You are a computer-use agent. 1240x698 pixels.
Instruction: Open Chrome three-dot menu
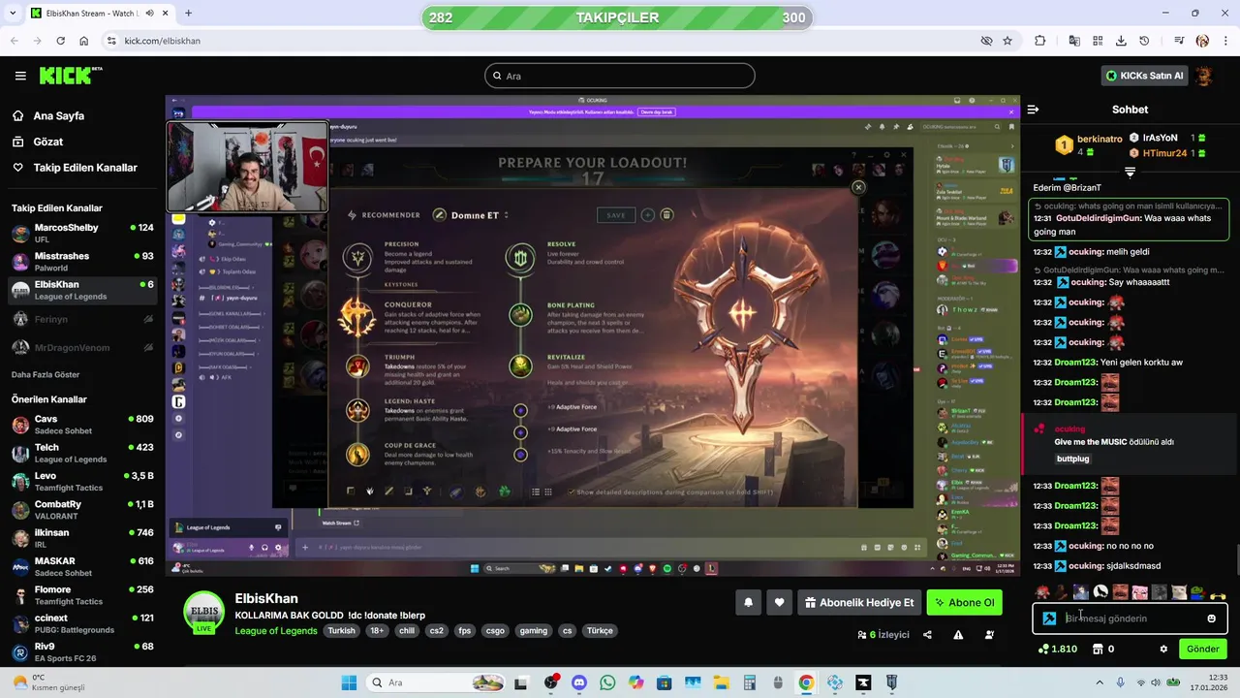pyautogui.click(x=1225, y=41)
